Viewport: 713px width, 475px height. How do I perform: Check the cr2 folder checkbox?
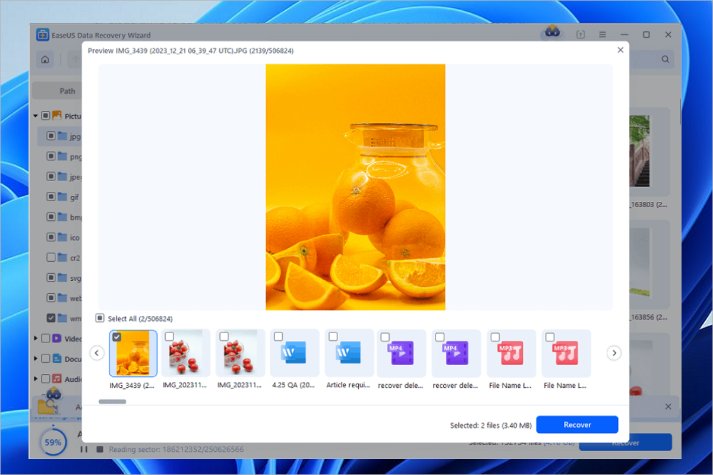coord(51,258)
